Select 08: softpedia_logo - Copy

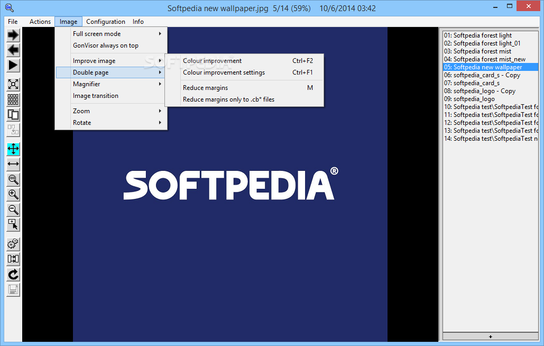pyautogui.click(x=491, y=92)
